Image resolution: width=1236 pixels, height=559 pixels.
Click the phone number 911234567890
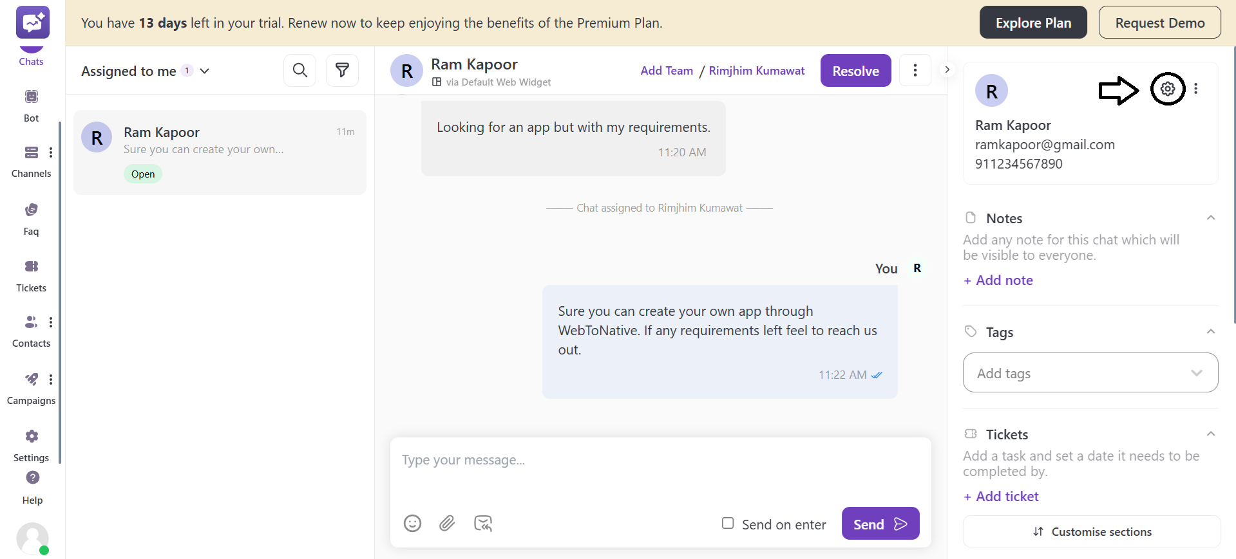pyautogui.click(x=1018, y=164)
